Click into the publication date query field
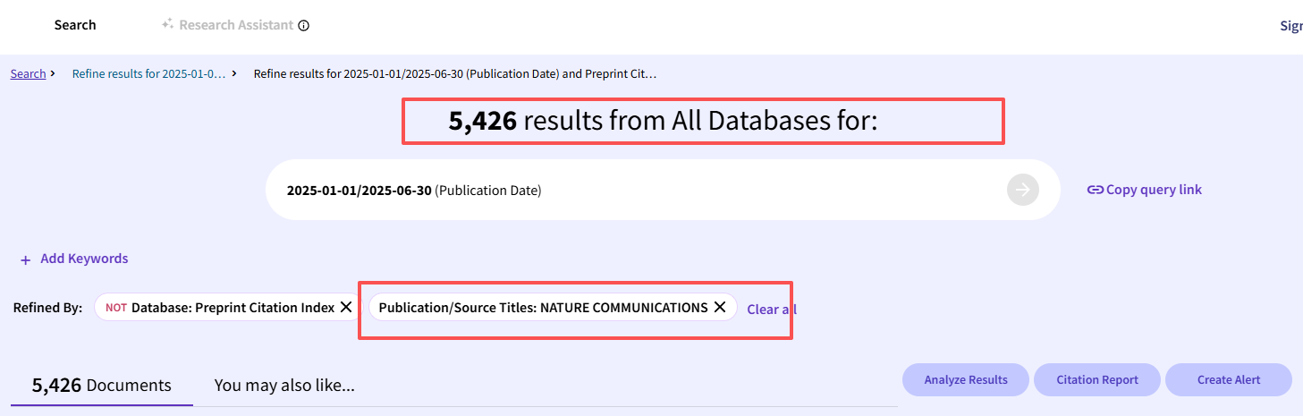Viewport: 1303px width, 416px height. click(x=626, y=190)
